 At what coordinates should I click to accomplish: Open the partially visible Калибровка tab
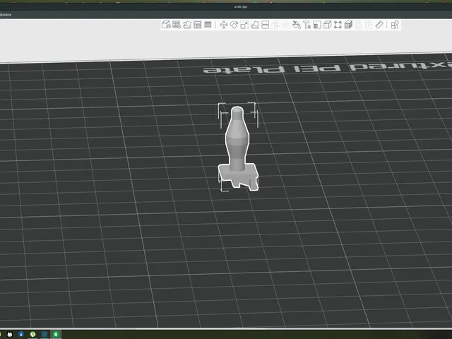pos(5,14)
